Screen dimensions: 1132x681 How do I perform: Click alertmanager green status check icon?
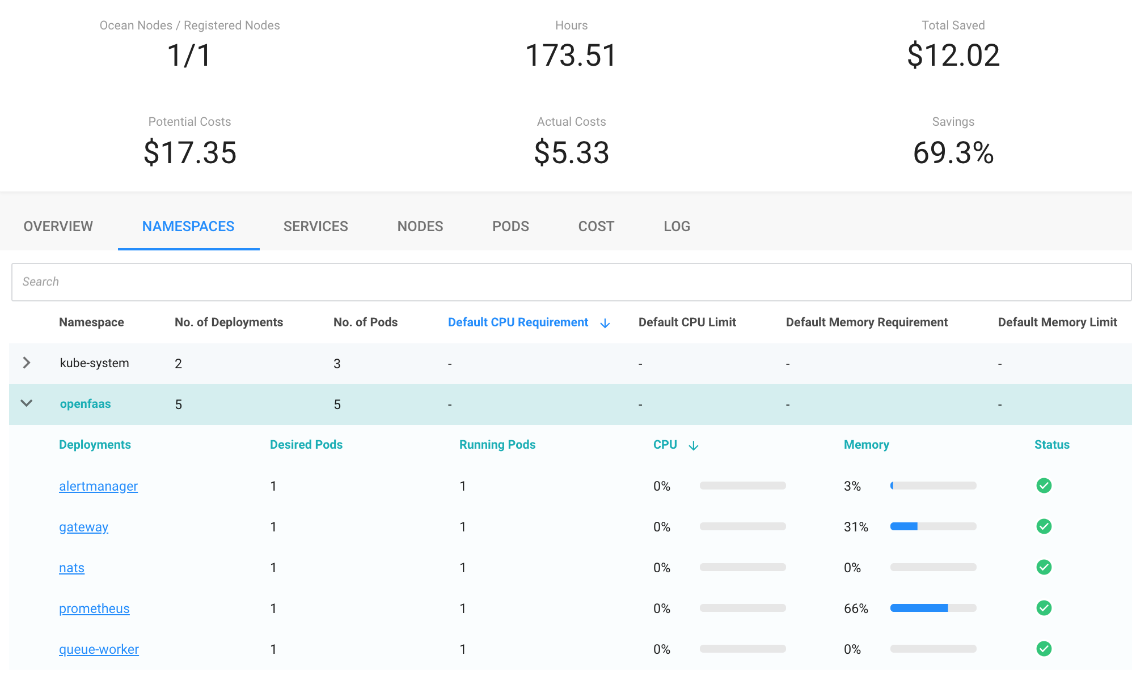tap(1044, 486)
